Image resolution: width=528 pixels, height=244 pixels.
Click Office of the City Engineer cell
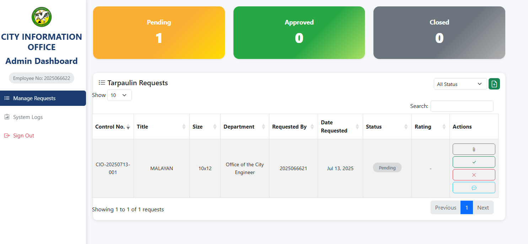click(x=245, y=168)
